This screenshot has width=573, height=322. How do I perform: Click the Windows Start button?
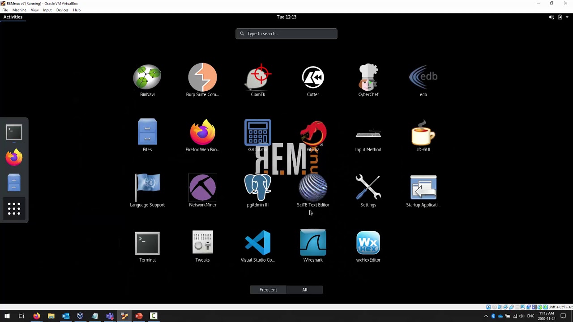7,316
